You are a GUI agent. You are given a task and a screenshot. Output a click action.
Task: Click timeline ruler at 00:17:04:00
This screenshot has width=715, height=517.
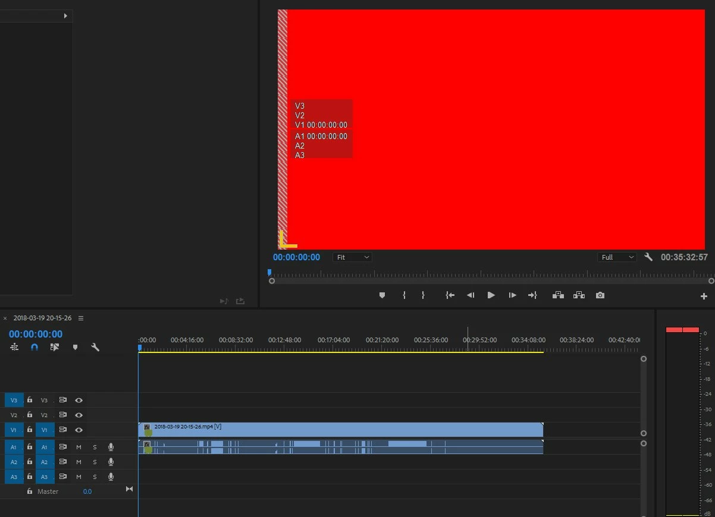[334, 340]
